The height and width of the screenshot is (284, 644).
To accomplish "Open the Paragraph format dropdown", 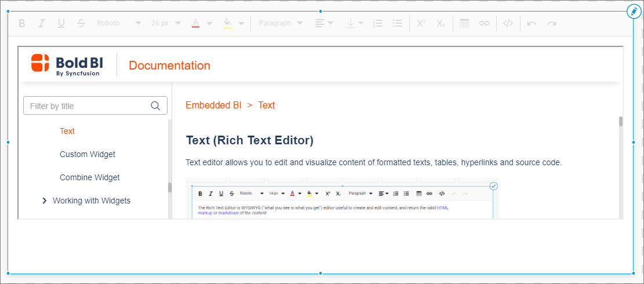I will coord(281,23).
